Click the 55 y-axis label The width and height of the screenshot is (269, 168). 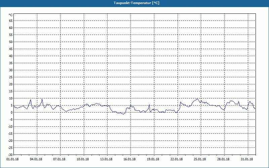tap(11, 35)
